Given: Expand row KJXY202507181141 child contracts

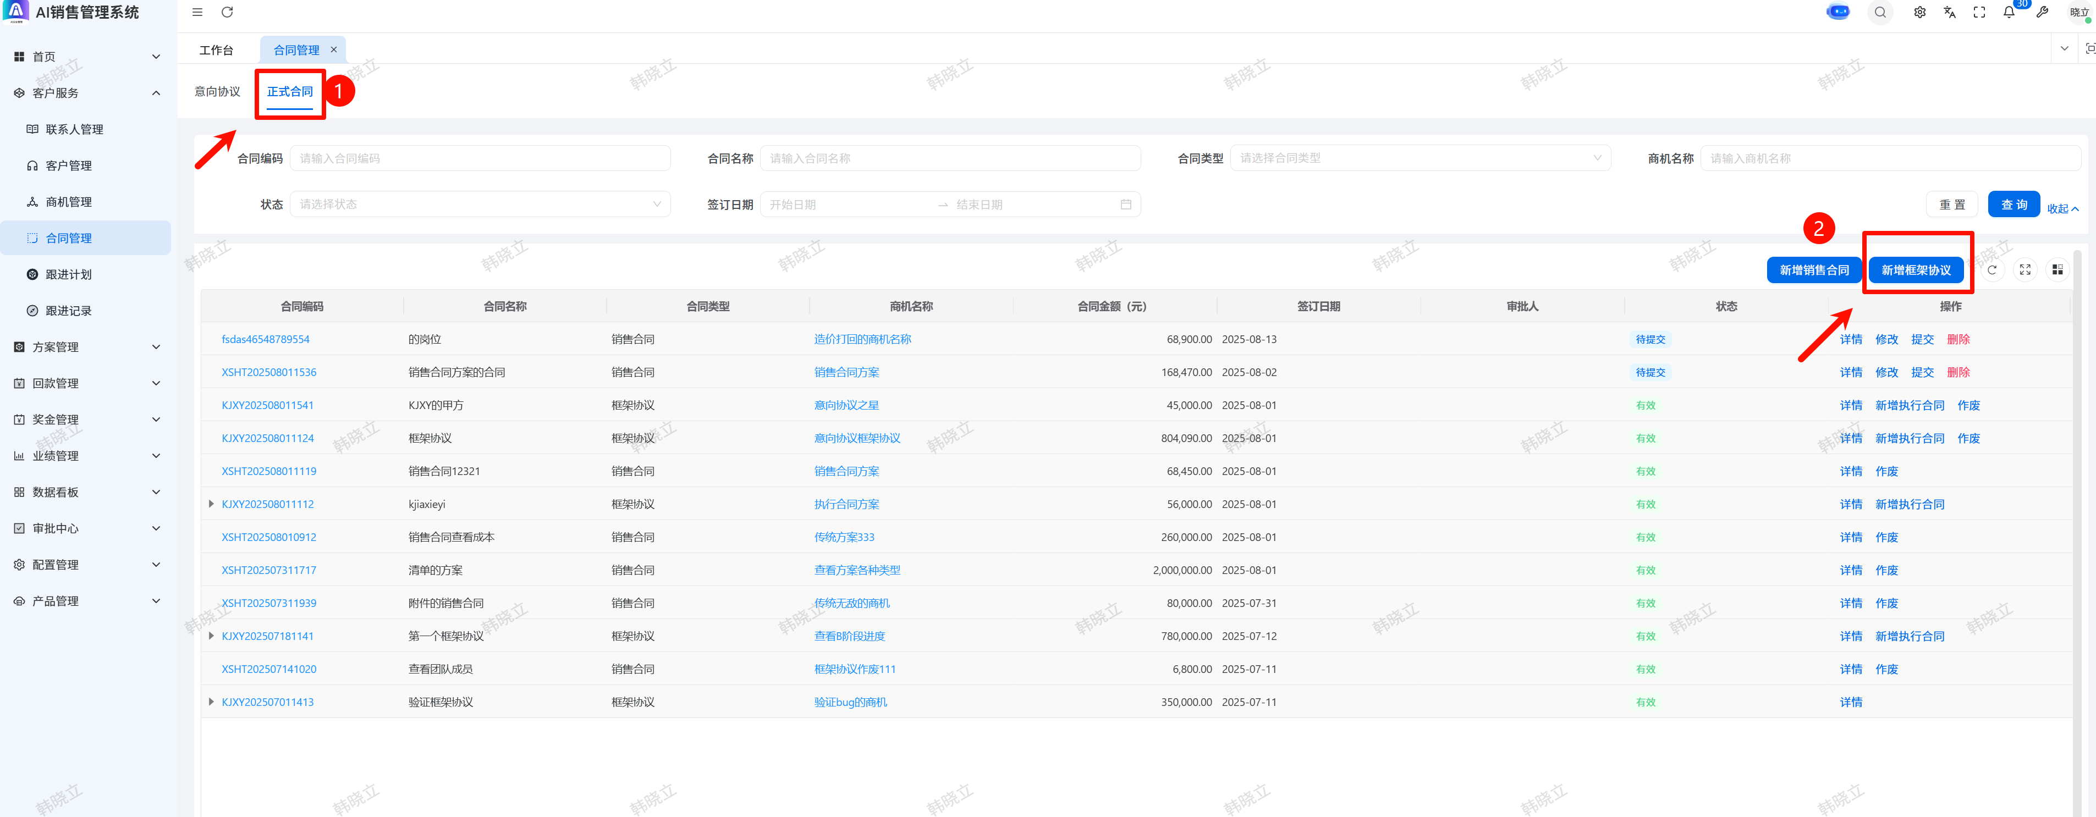Looking at the screenshot, I should click(x=211, y=636).
